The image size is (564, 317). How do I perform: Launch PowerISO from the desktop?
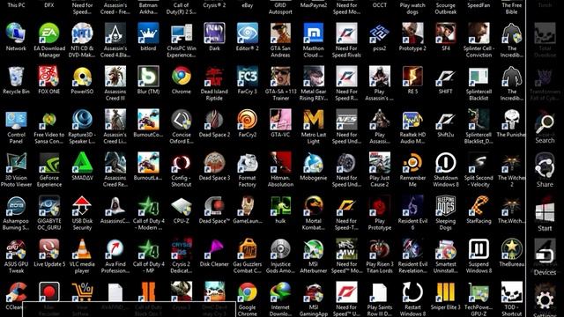(x=82, y=77)
